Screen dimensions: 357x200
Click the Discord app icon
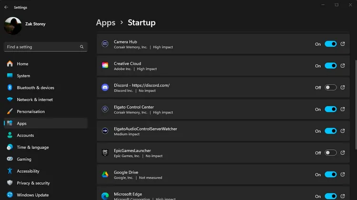tap(105, 87)
